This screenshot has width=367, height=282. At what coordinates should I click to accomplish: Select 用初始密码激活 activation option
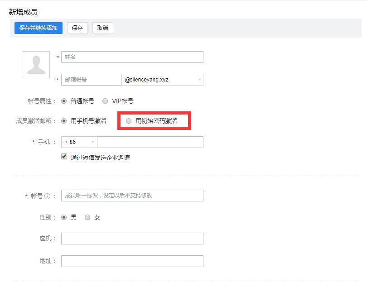[x=128, y=120]
